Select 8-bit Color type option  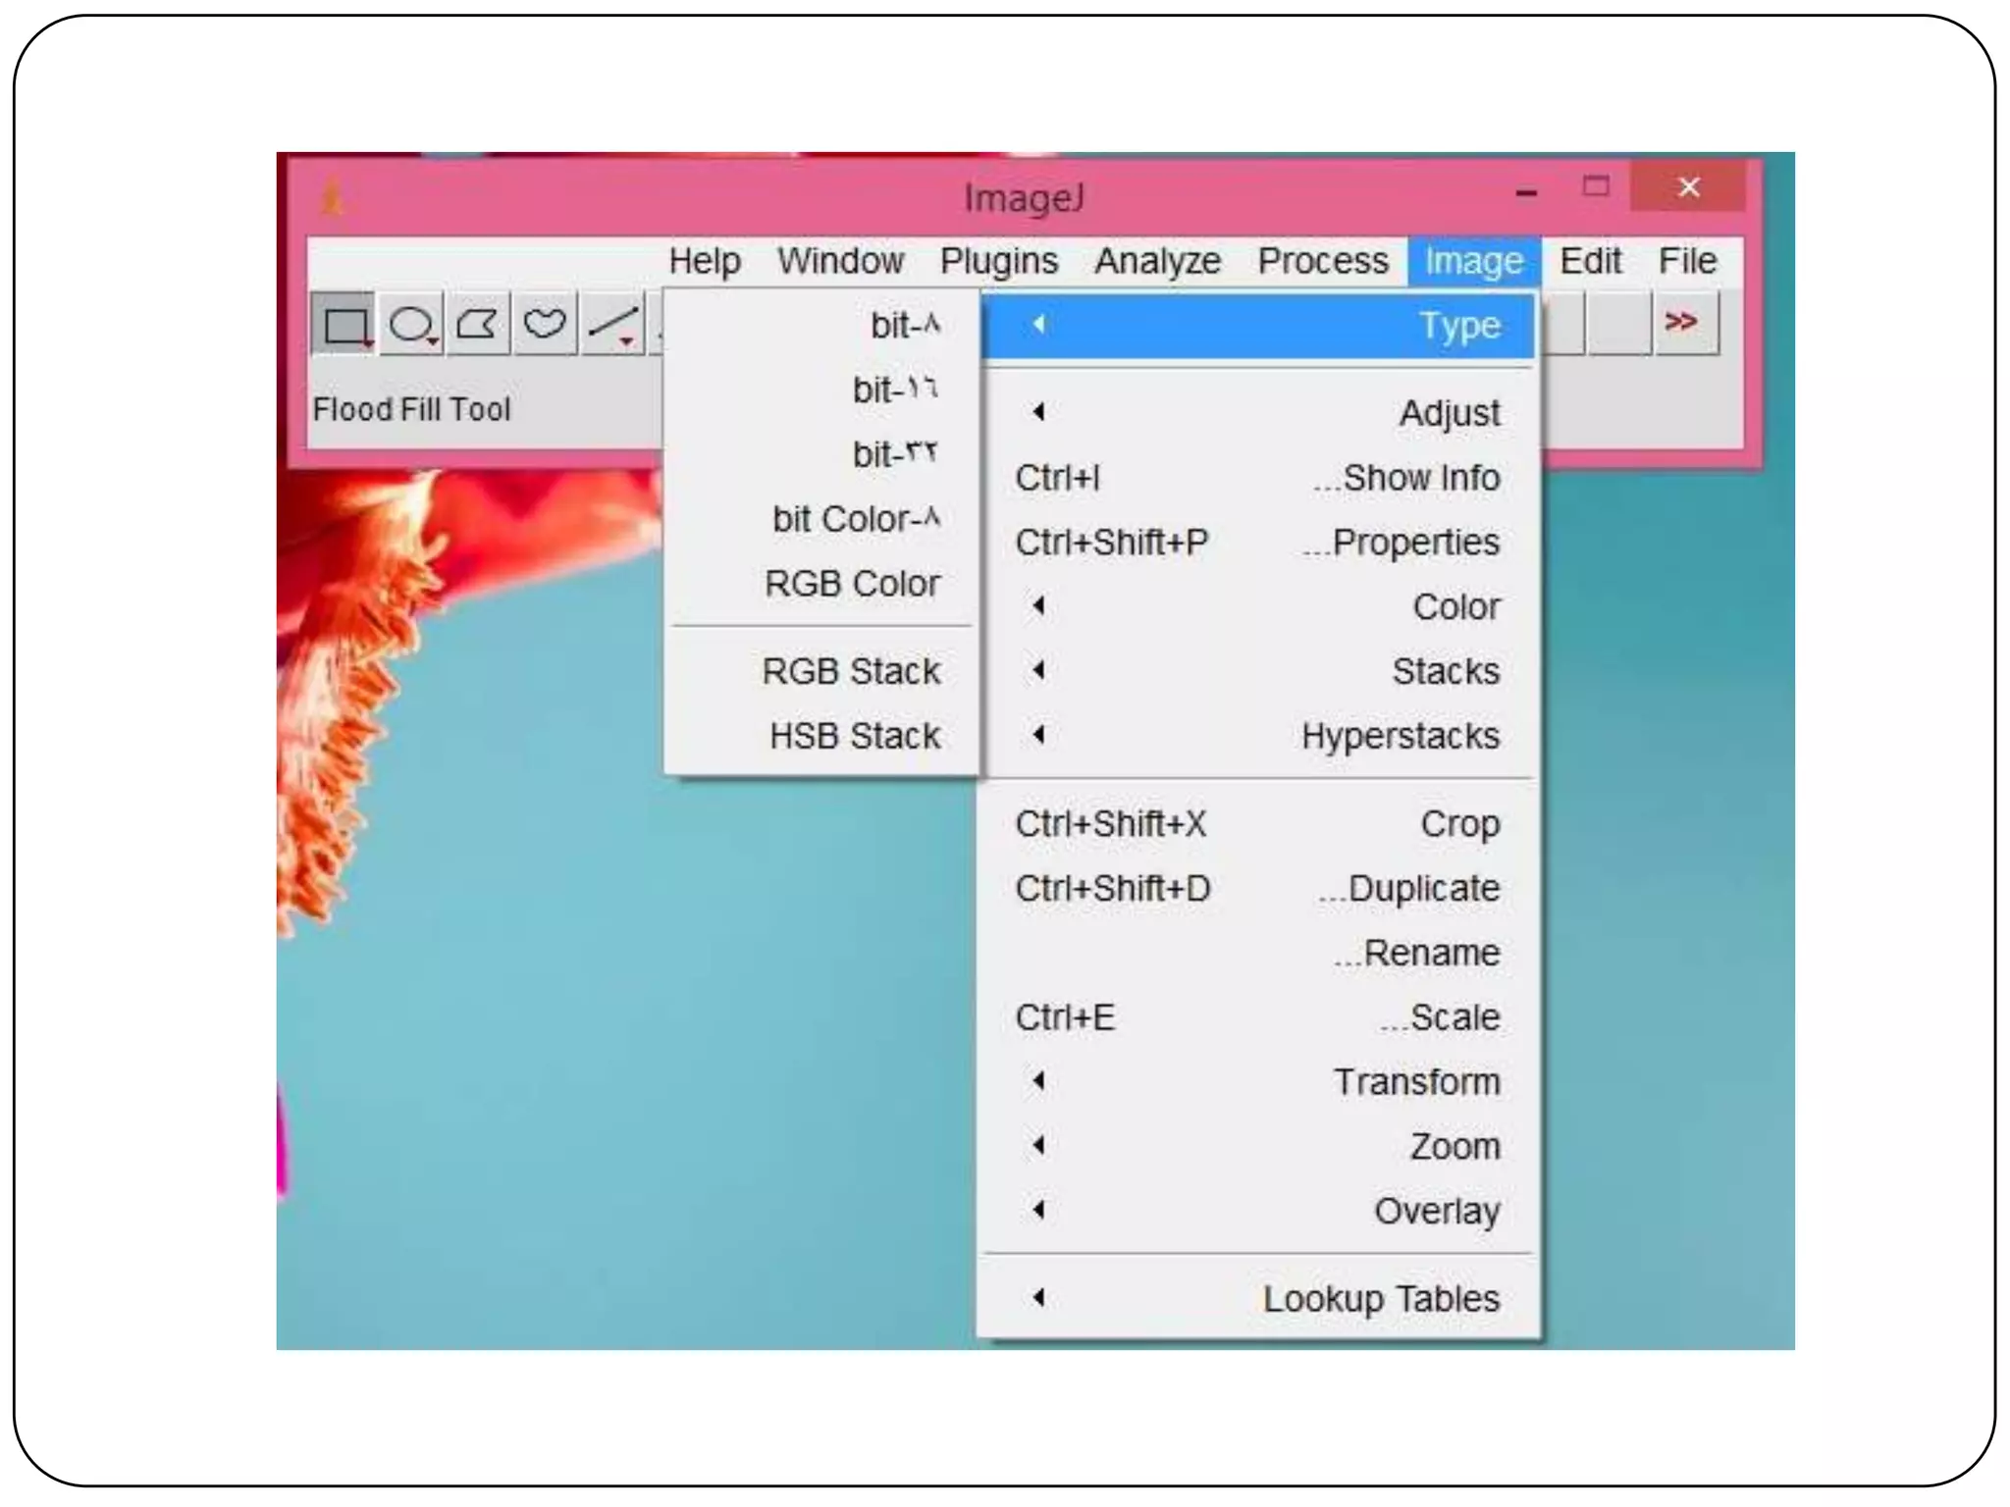point(855,519)
